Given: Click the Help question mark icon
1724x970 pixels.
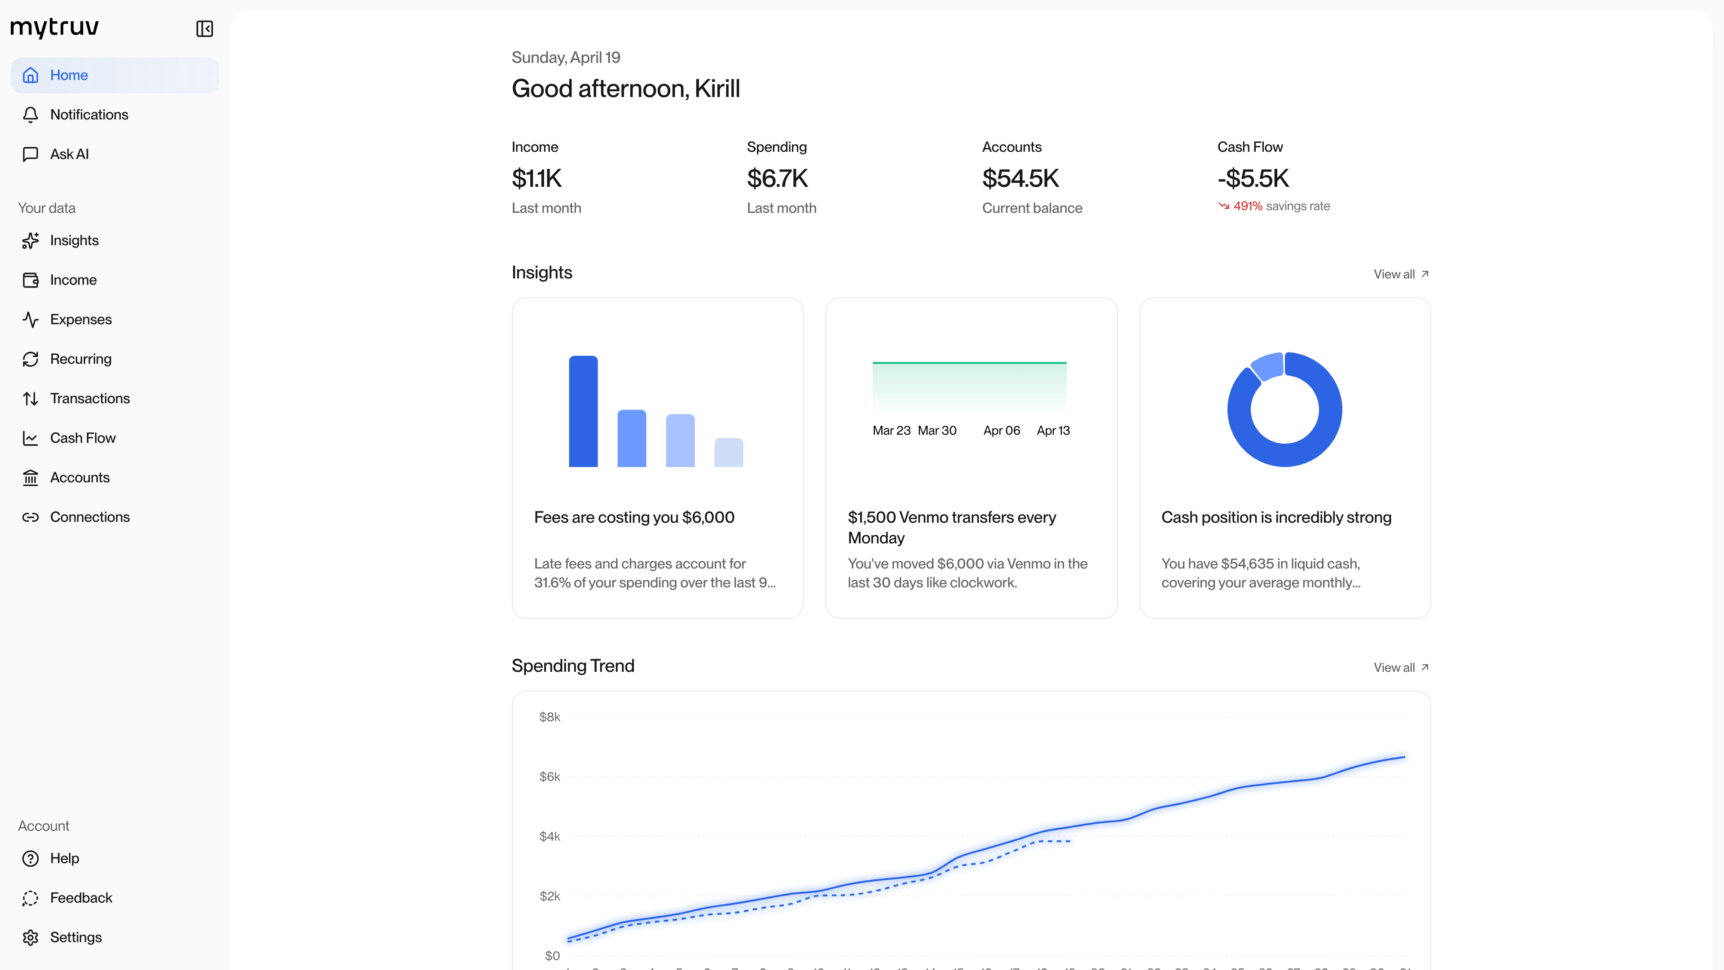Looking at the screenshot, I should [30, 858].
